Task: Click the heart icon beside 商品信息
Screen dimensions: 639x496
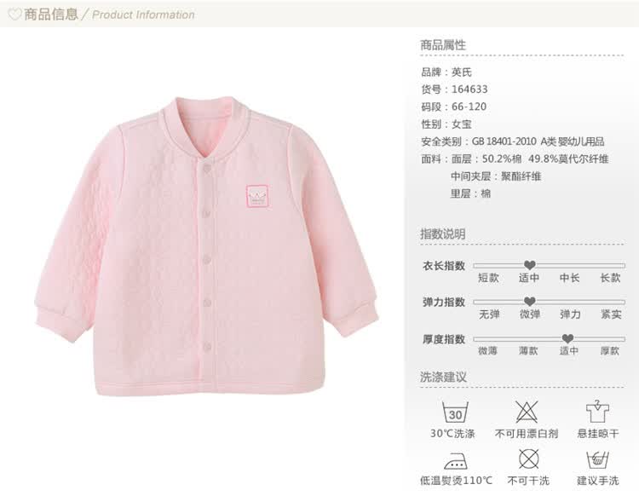Action: (15, 14)
